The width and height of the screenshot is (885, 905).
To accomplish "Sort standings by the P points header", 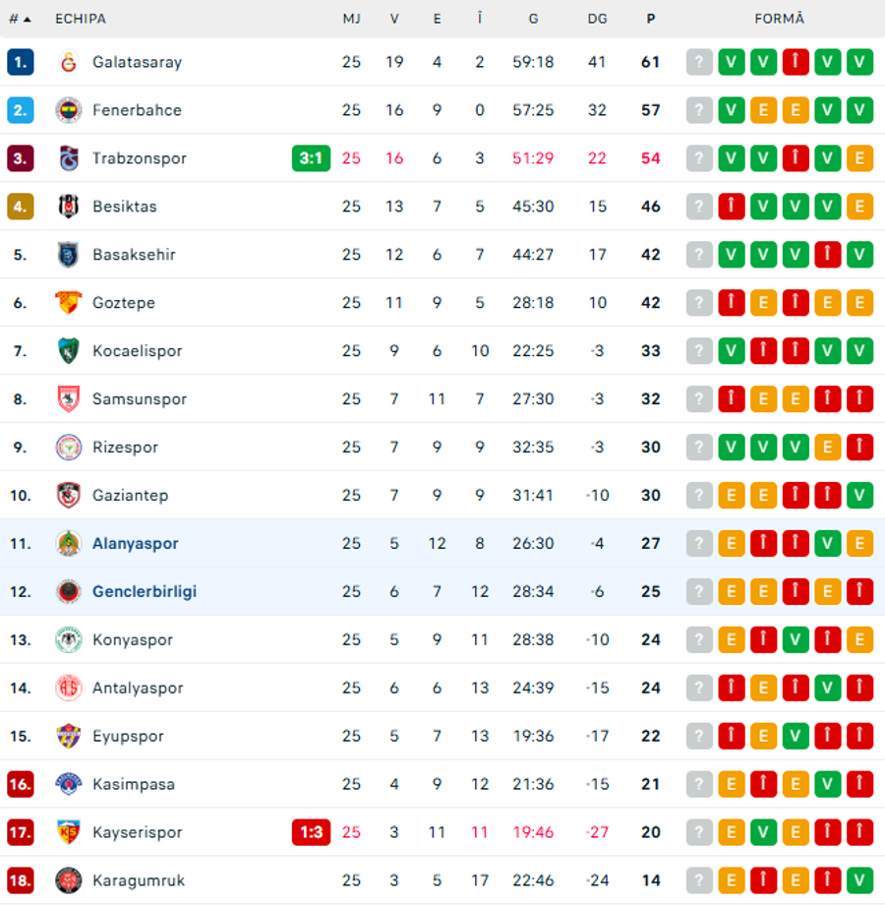I will (x=650, y=19).
